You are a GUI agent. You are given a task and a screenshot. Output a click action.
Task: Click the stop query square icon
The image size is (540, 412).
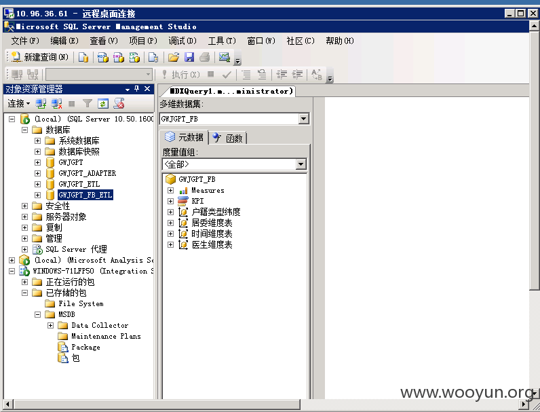coord(211,74)
